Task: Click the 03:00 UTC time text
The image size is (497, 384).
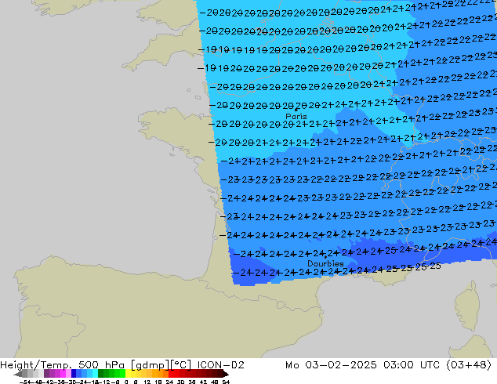Action: 412,365
